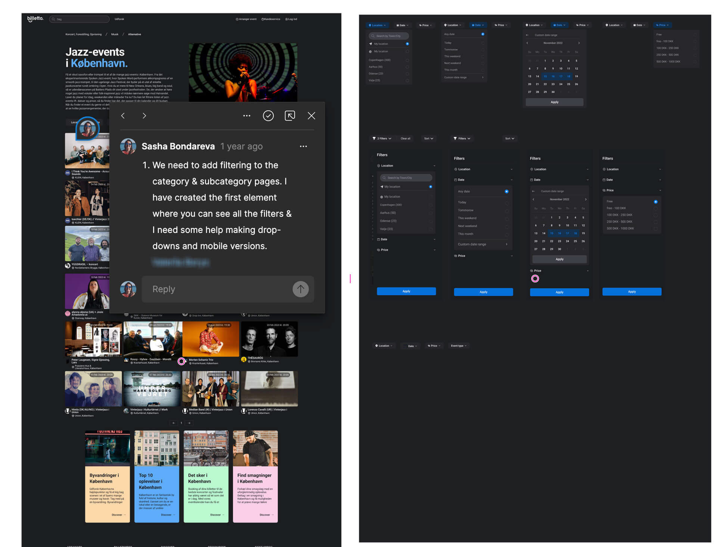Image resolution: width=717 pixels, height=547 pixels.
Task: Click 'Search by Town/City' in top dropdown
Action: (389, 36)
